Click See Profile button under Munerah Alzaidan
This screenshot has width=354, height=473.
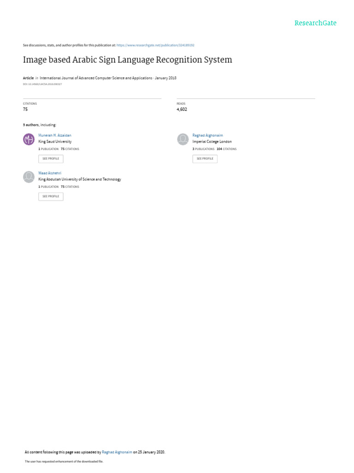[x=51, y=159]
